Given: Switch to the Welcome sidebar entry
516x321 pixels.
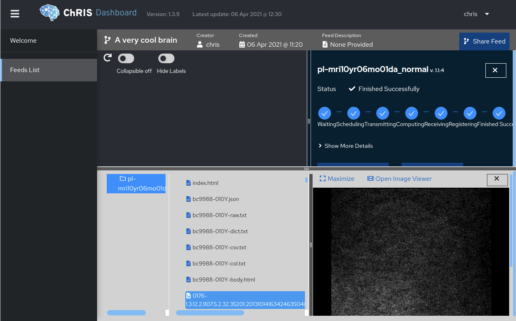Looking at the screenshot, I should (x=23, y=40).
